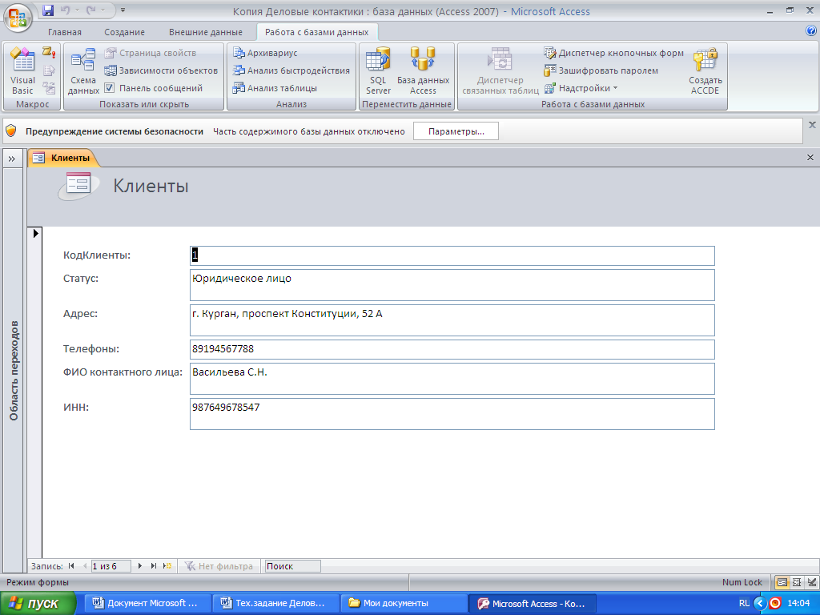Switch to the Внешние данные tab
The image size is (820, 615).
206,32
